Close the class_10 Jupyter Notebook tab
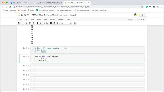The width and height of the screenshot is (164, 92). pos(89,3)
